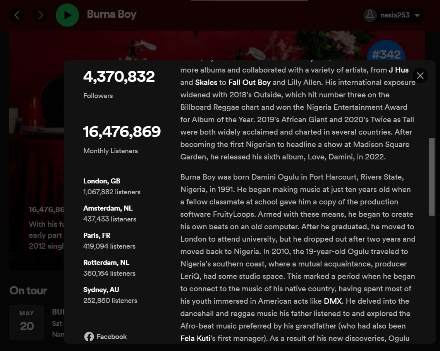Click the Followers label
This screenshot has width=440, height=351.
tap(98, 96)
